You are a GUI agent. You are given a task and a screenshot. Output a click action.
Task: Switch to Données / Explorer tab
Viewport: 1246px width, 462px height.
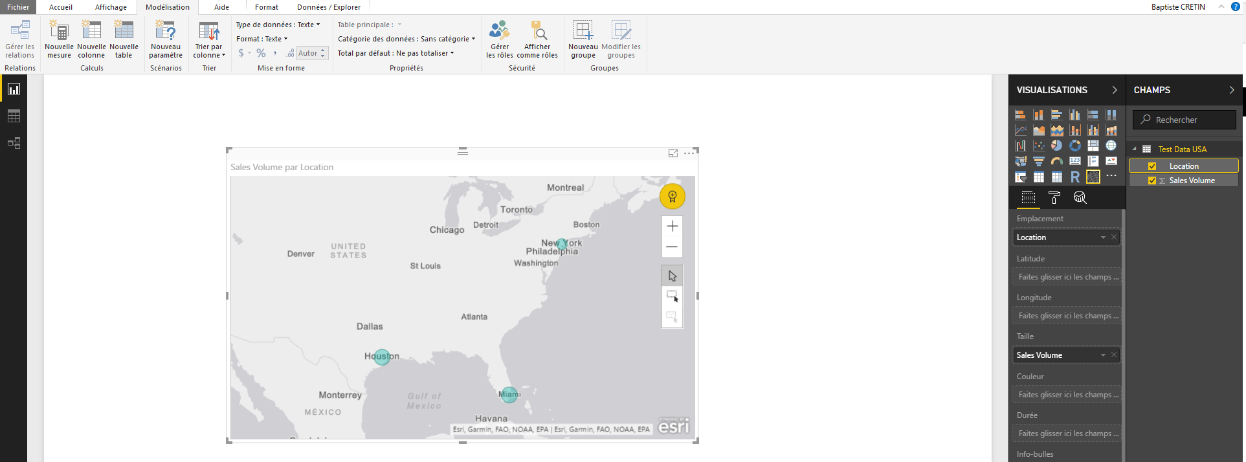tap(329, 7)
